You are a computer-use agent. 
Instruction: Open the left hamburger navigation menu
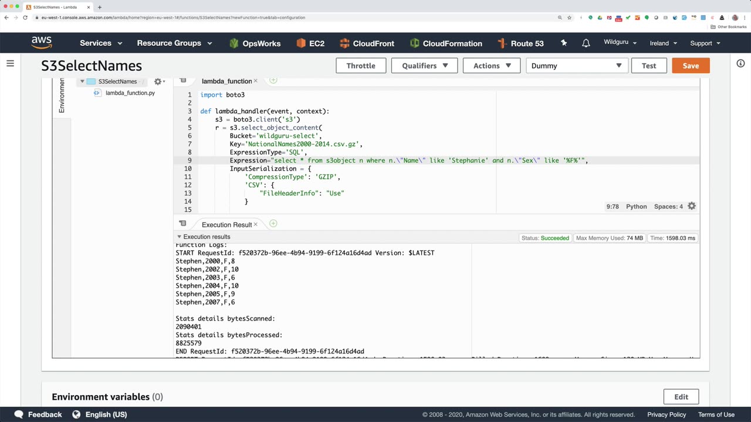(x=10, y=63)
